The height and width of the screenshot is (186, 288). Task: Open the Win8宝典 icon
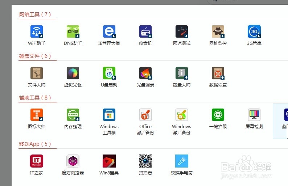(x=109, y=161)
